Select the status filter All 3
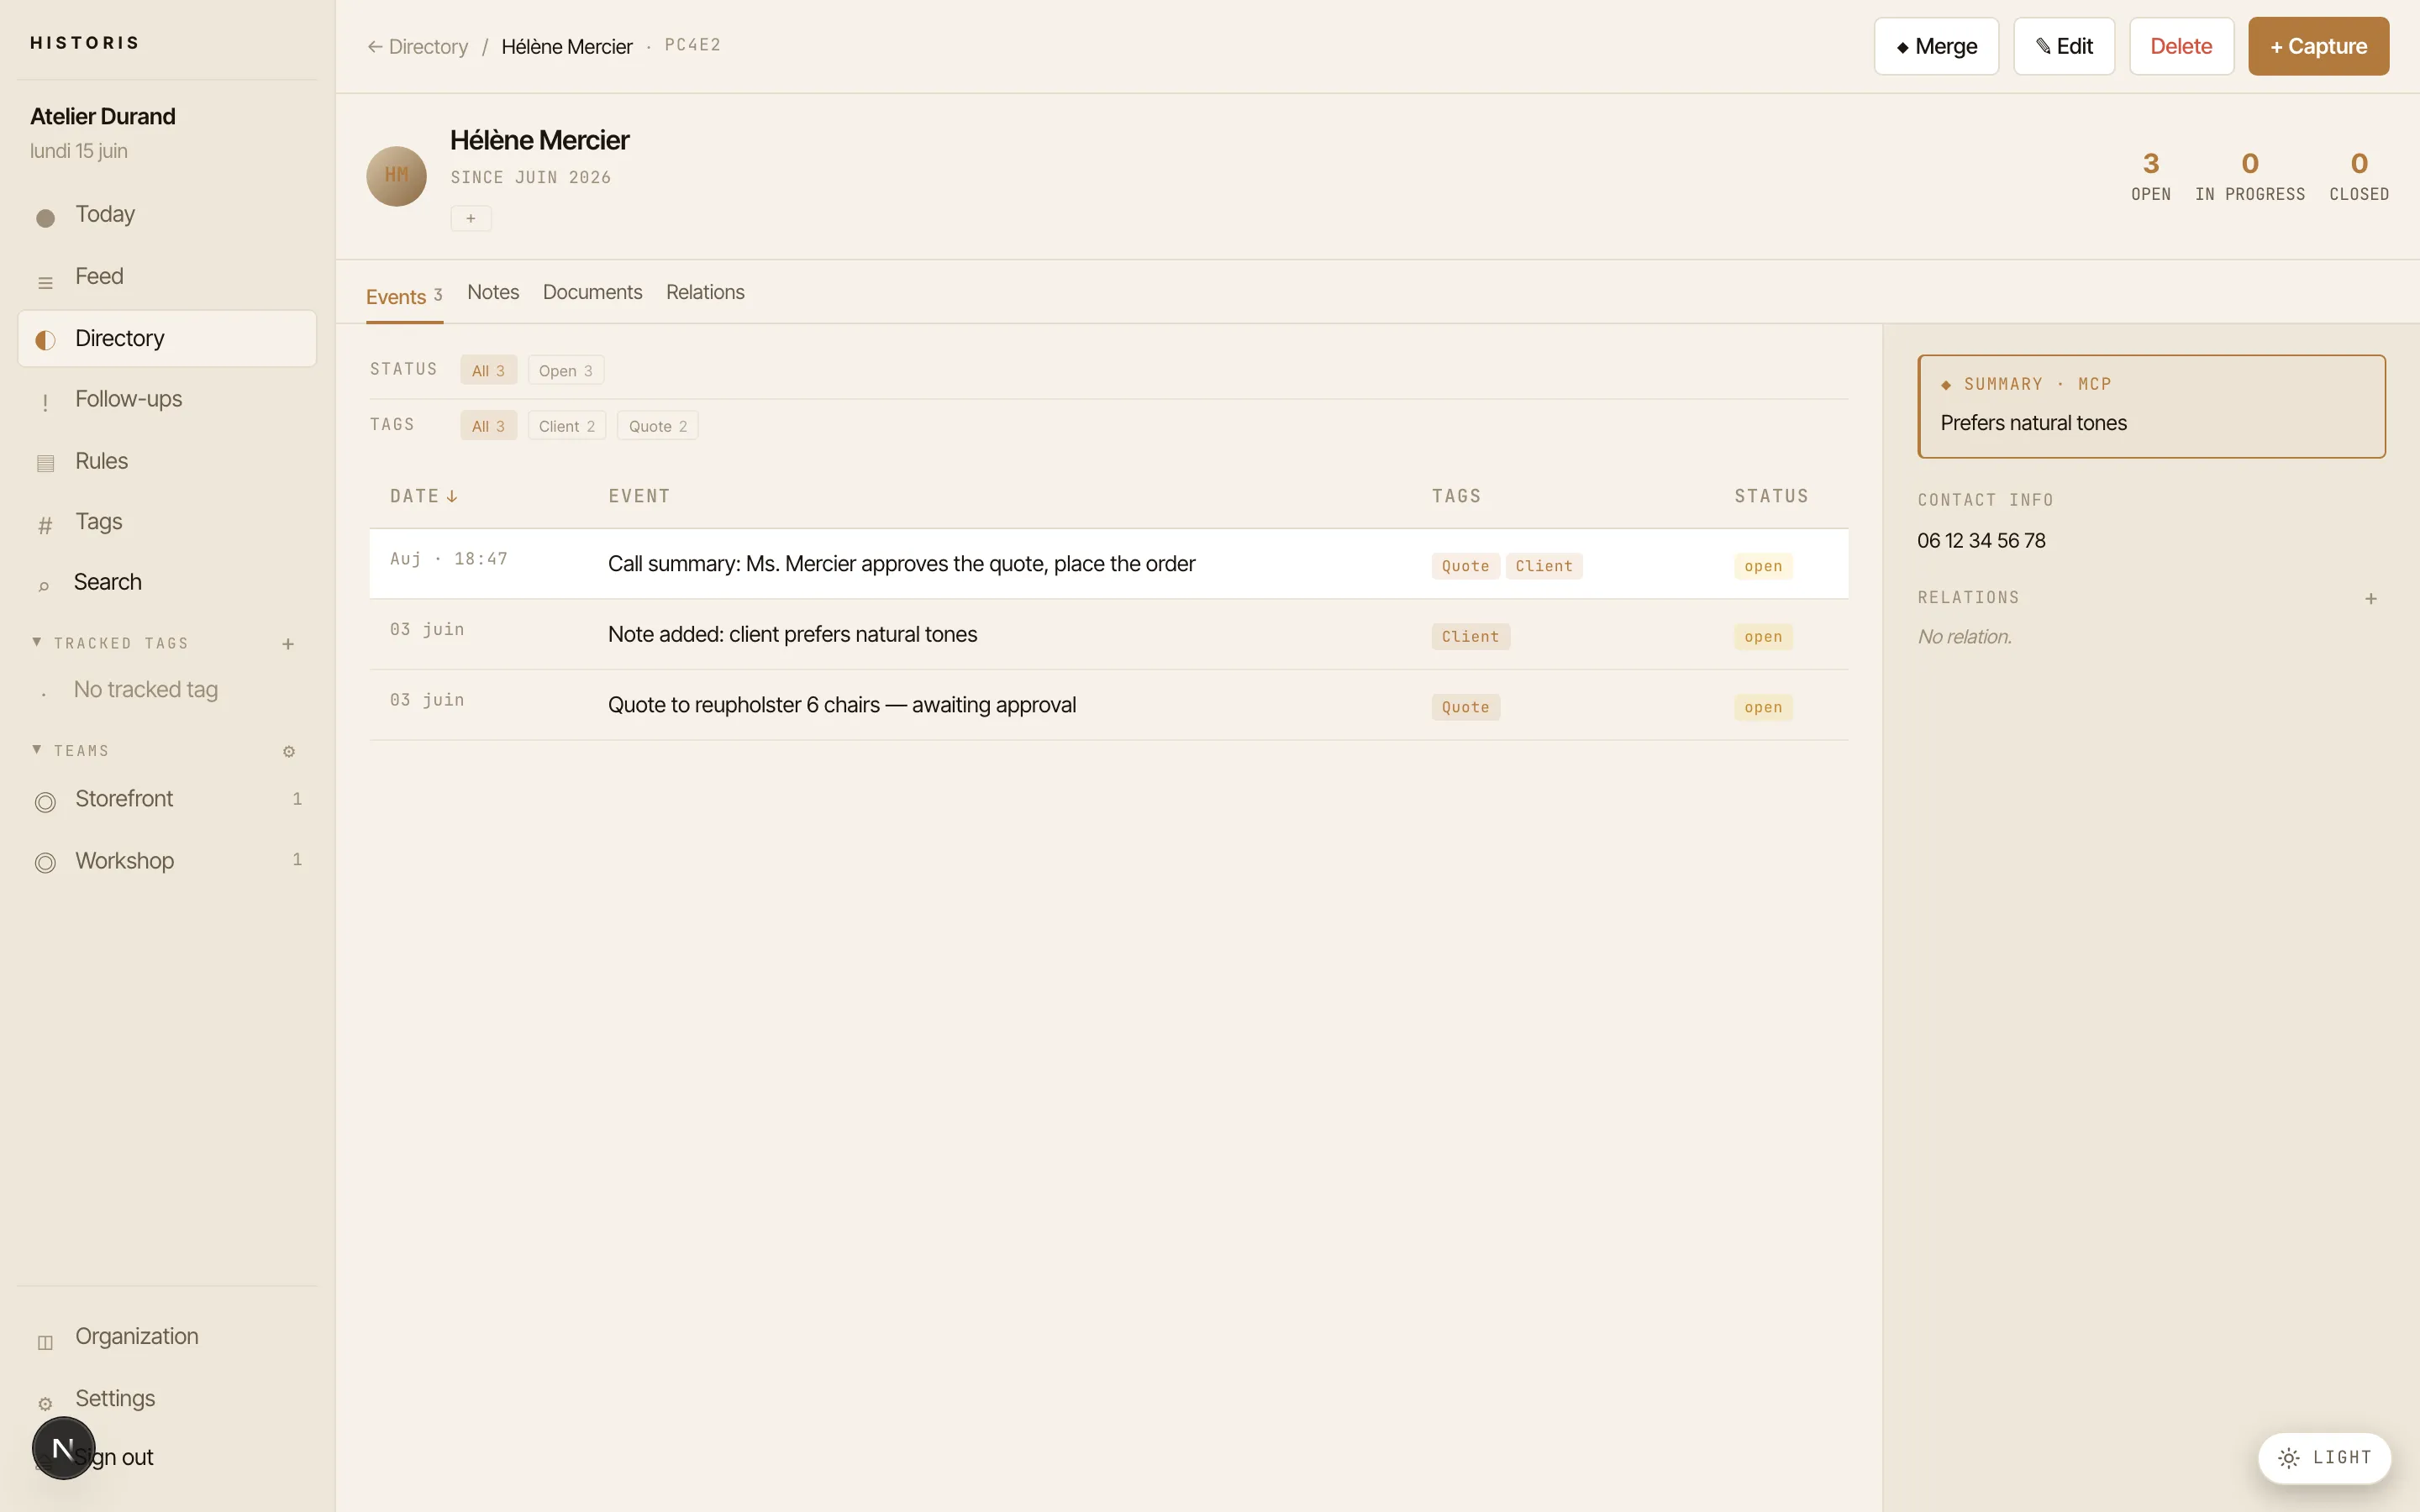Viewport: 2420px width, 1512px height. pyautogui.click(x=488, y=370)
